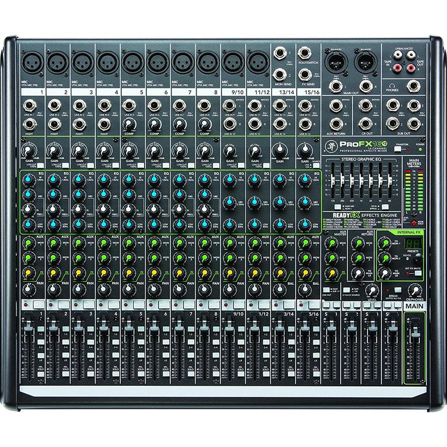The image size is (447, 447).
Task: Click the left MAIN OUT XLR connector
Action: click(x=336, y=63)
